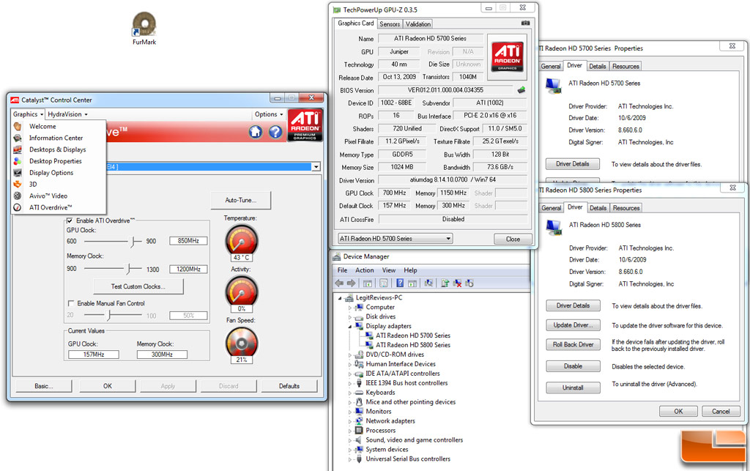750x471 pixels.
Task: Expand the Network adapters node
Action: [x=350, y=420]
